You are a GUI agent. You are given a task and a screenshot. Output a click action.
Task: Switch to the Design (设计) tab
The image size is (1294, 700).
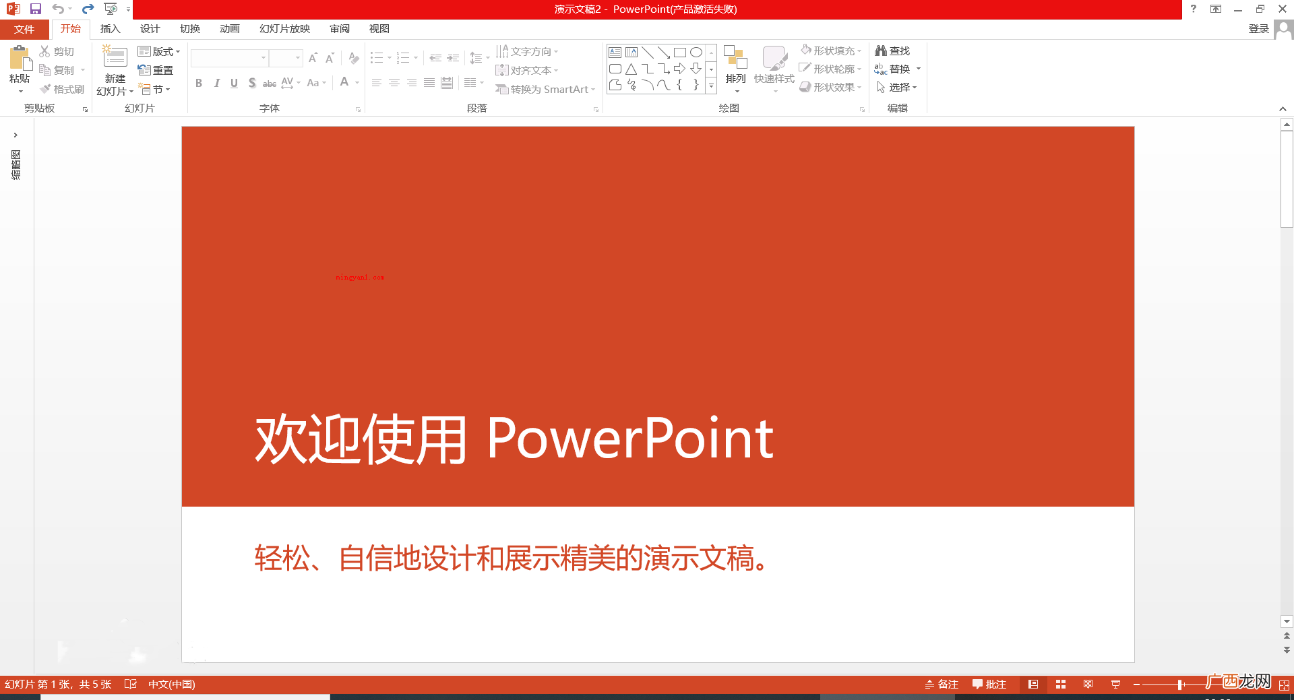point(150,29)
